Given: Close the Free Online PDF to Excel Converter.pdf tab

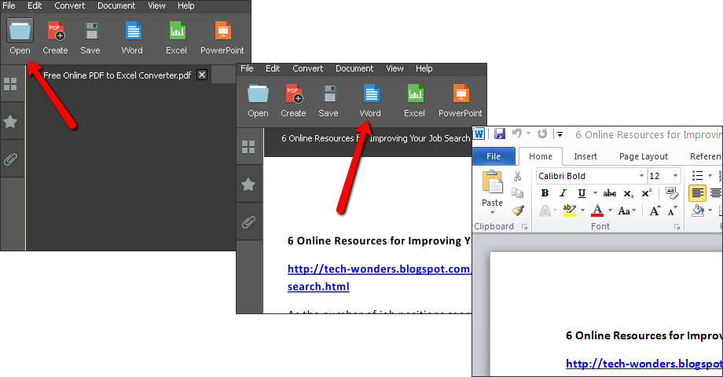Looking at the screenshot, I should (202, 75).
